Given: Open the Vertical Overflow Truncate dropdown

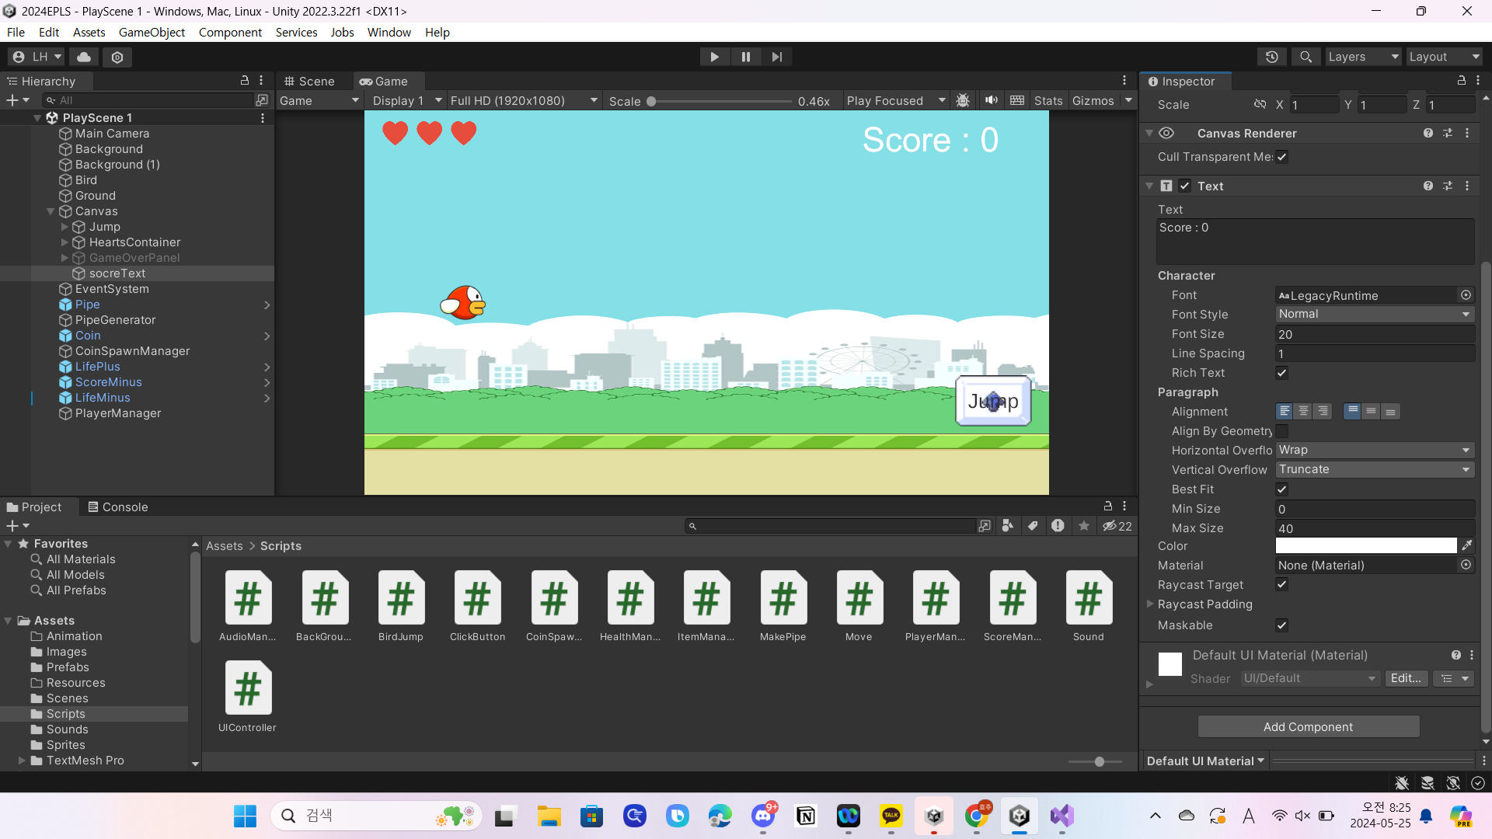Looking at the screenshot, I should (1374, 469).
